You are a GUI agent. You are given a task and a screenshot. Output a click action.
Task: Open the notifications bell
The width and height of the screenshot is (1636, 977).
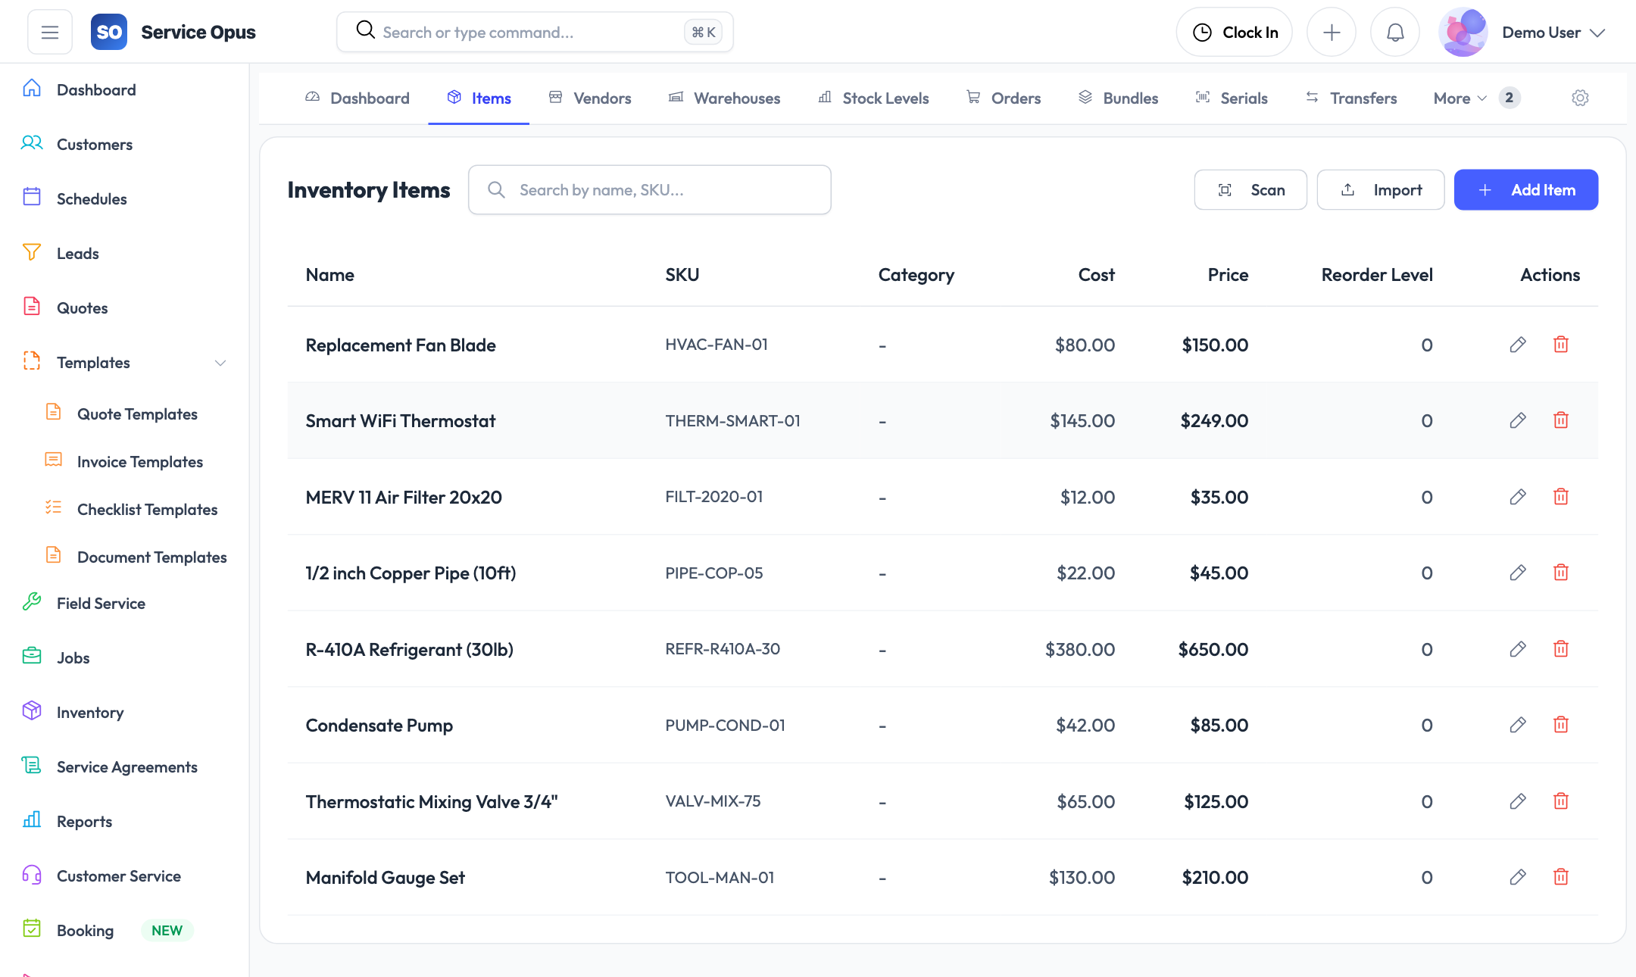tap(1394, 33)
